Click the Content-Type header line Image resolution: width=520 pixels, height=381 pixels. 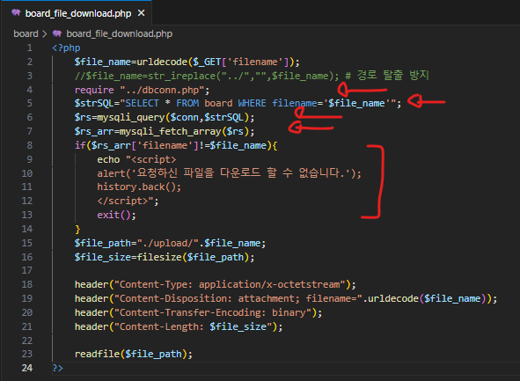pos(216,284)
